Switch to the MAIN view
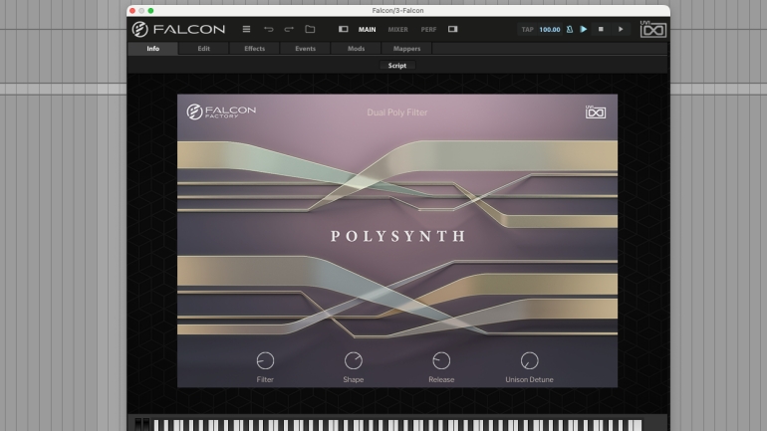Screen dimensions: 767x431 pos(367,29)
